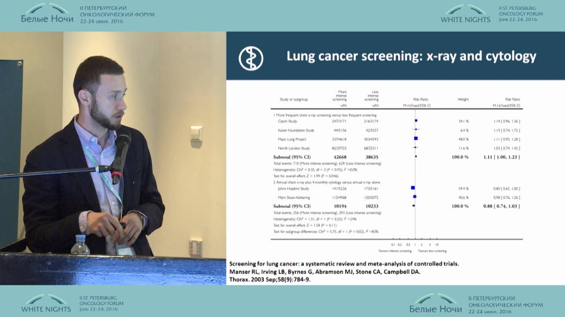
Task: Click citation title 'Screening for lung cancer: a systematic review'
Action: pos(344,264)
